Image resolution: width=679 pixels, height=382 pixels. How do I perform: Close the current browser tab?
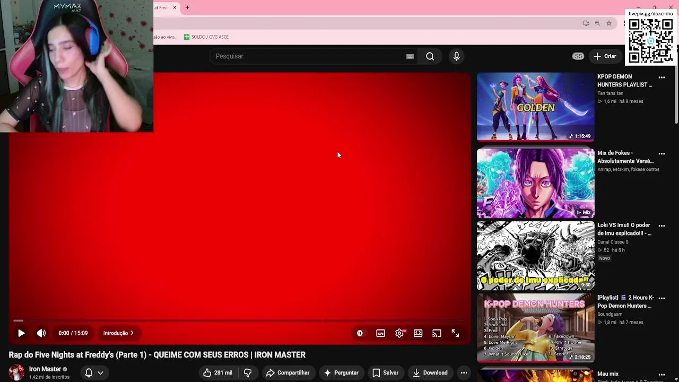[x=175, y=7]
